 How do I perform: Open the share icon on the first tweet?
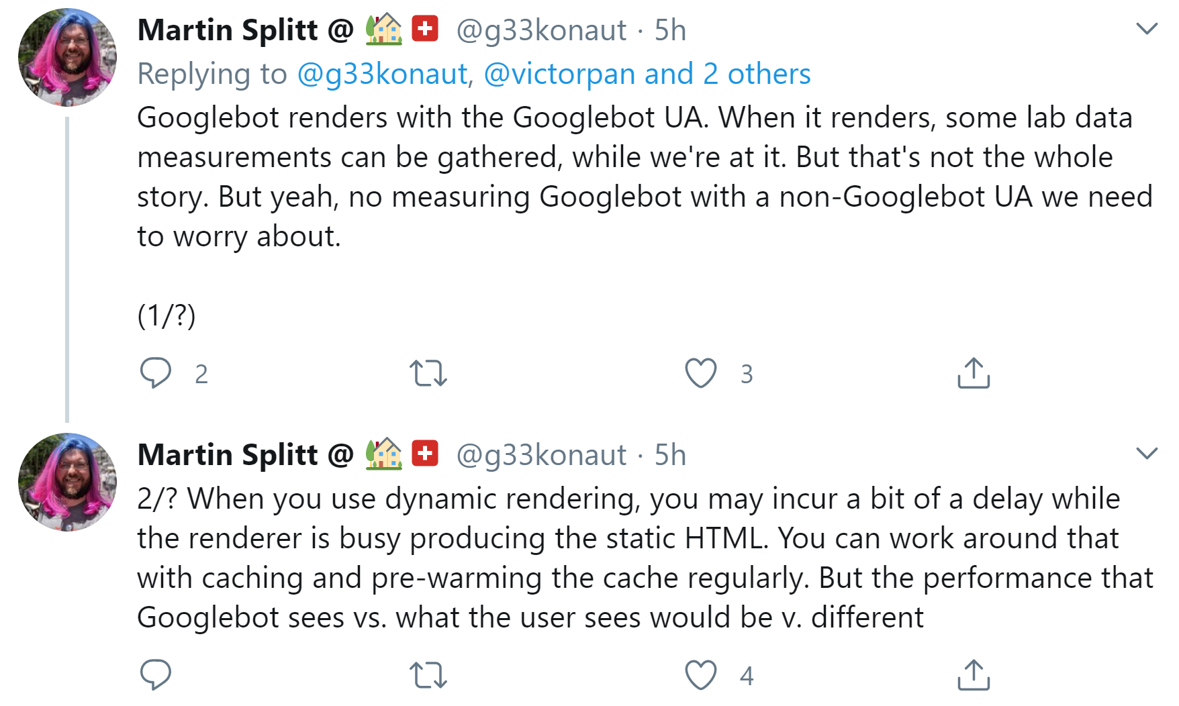[x=972, y=373]
